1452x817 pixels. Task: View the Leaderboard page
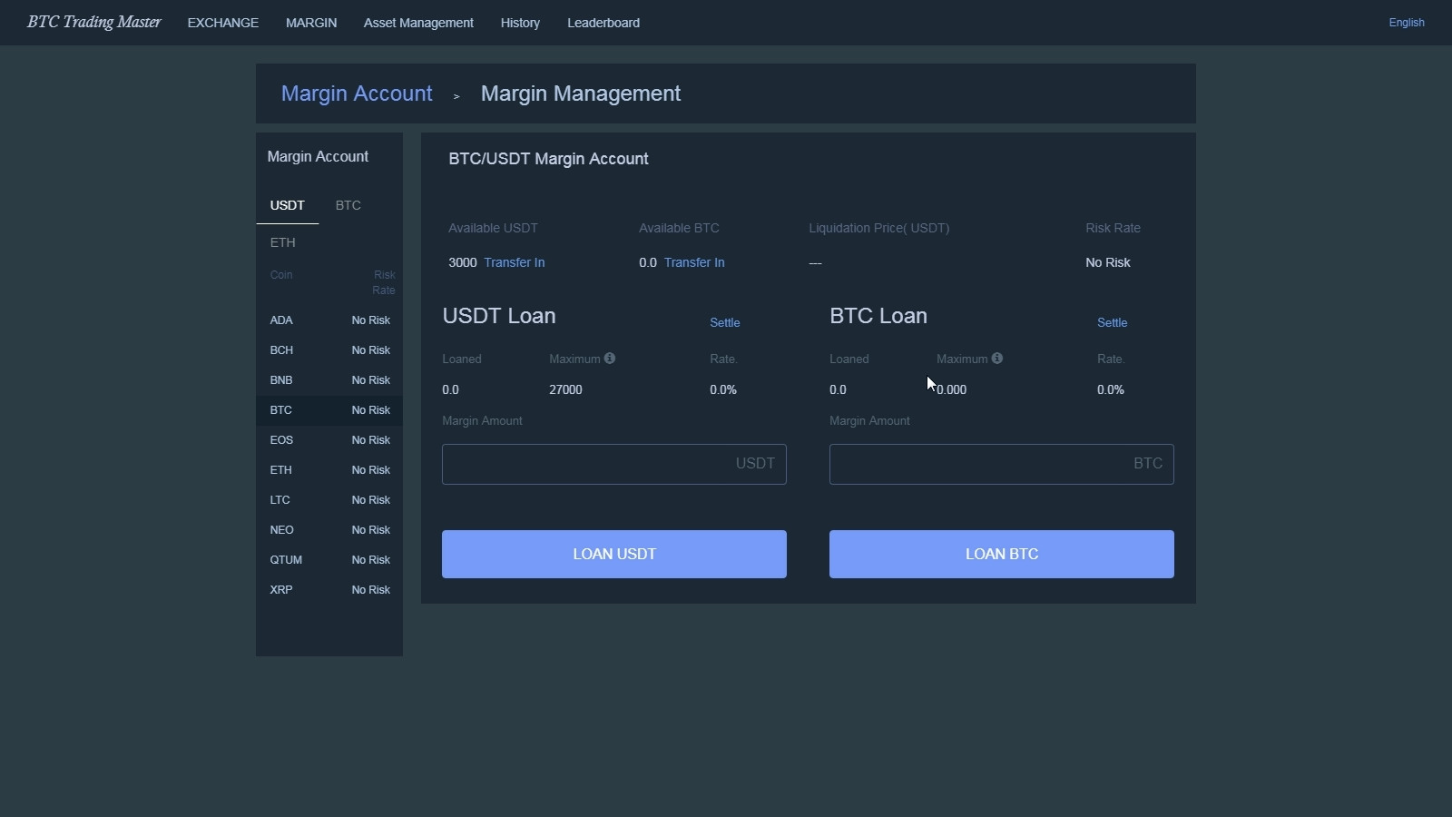pos(603,23)
